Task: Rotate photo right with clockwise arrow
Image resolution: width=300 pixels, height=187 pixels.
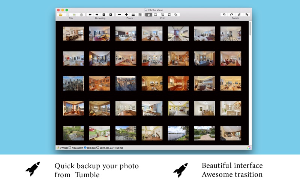Action: [232, 15]
